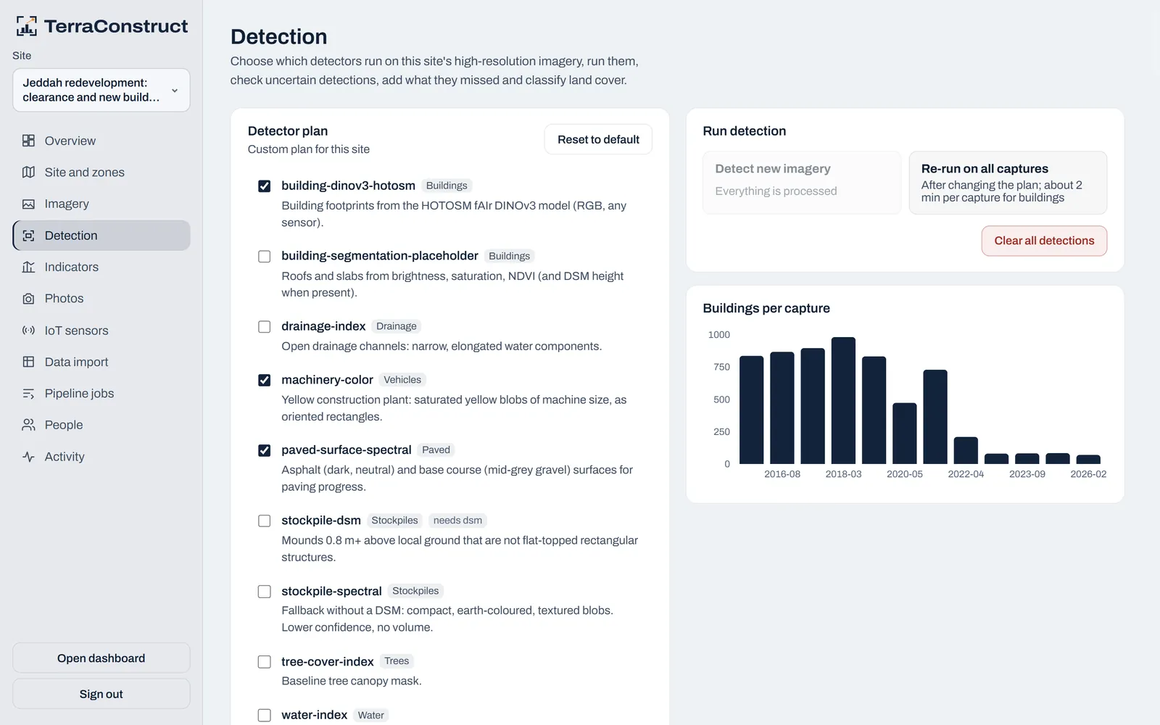Click the People users icon
The width and height of the screenshot is (1160, 725).
coord(28,425)
